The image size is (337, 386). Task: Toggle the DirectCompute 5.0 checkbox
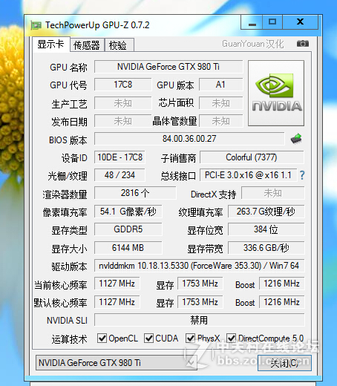point(231,338)
